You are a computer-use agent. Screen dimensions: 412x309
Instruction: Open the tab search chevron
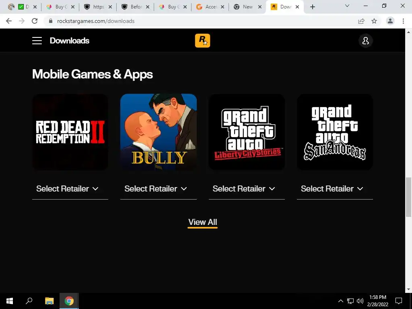tap(347, 6)
